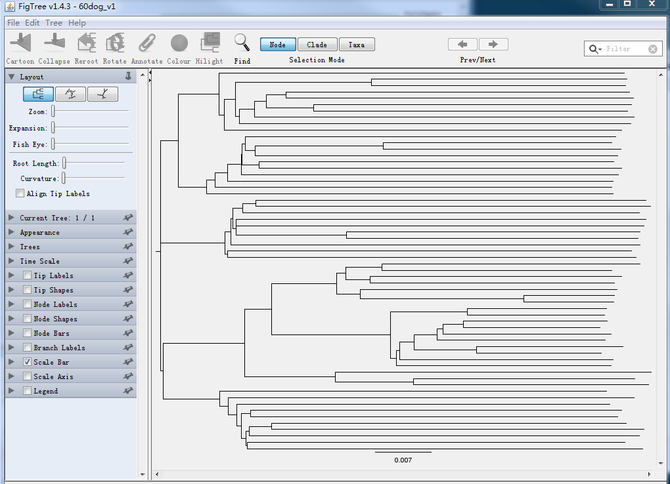Viewport: 670px width, 484px height.
Task: Click tree view horizontal scroll right arrow
Action: tap(649, 474)
